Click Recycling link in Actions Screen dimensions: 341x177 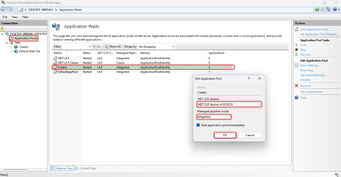tap(307, 70)
